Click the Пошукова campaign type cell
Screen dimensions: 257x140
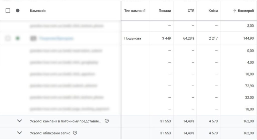(x=133, y=38)
